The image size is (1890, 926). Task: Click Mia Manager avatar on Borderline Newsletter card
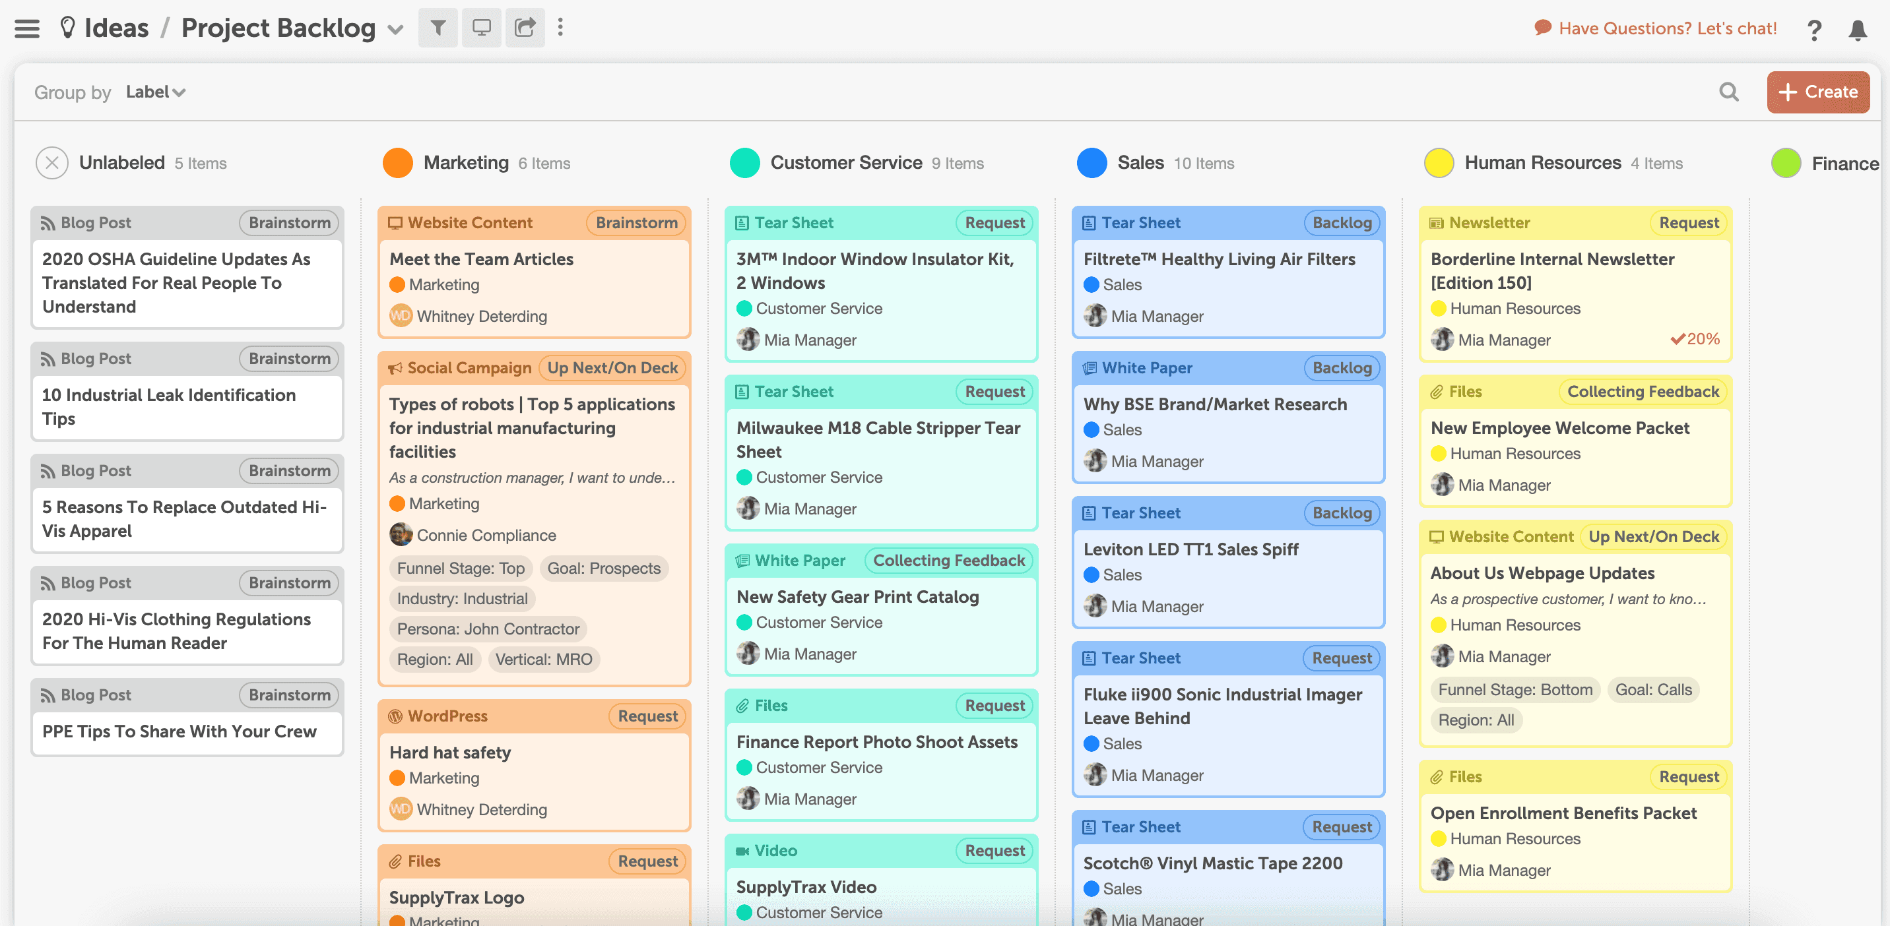click(x=1442, y=340)
